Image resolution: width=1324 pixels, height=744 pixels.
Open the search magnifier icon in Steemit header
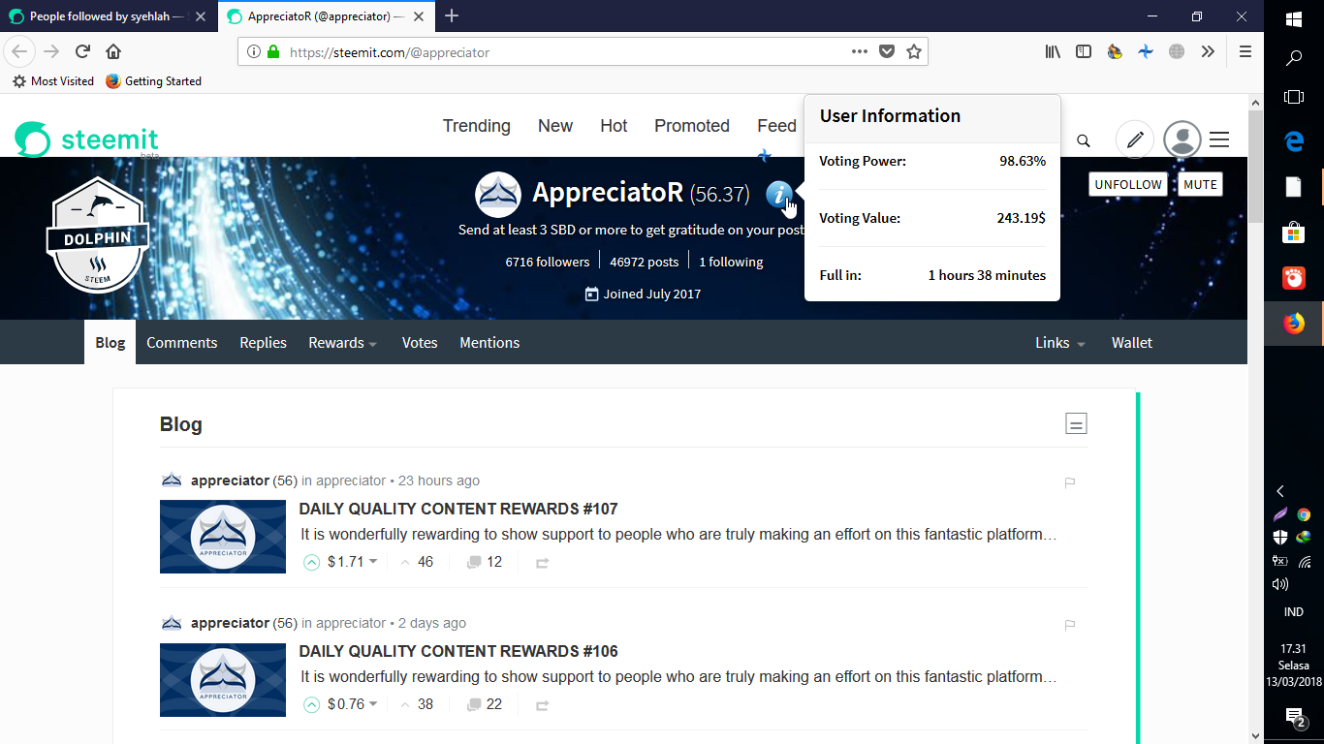tap(1084, 140)
